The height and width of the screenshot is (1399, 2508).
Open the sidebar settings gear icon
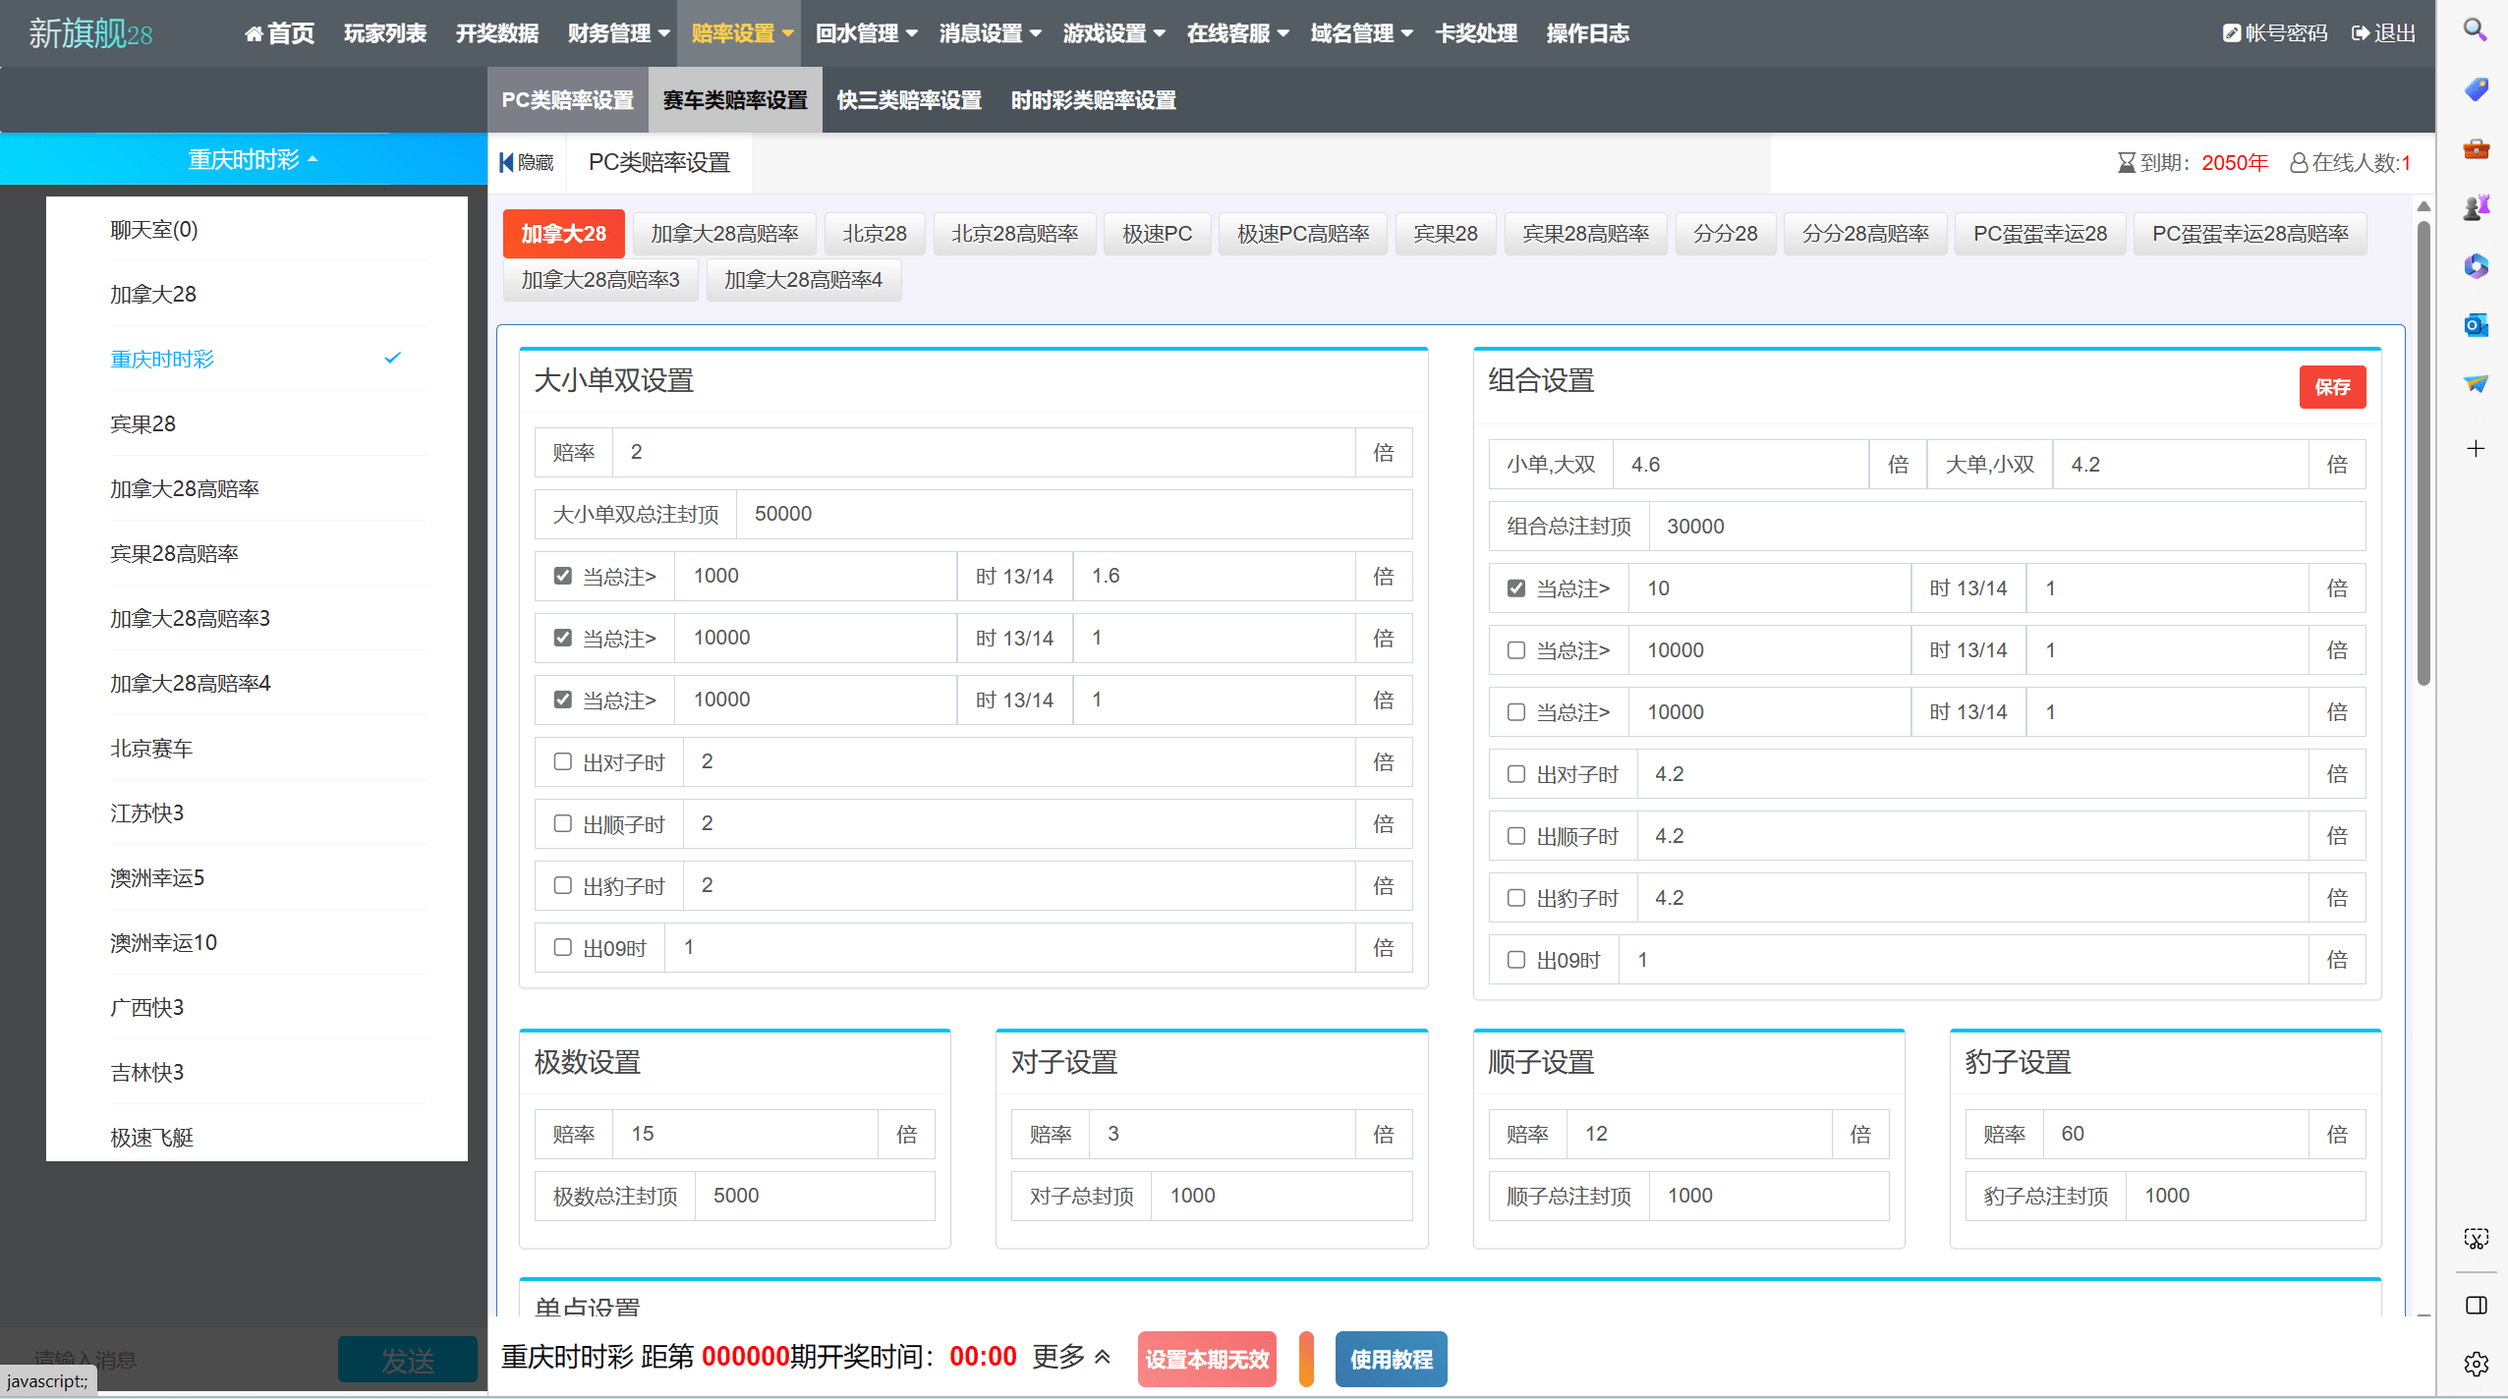(x=2475, y=1364)
